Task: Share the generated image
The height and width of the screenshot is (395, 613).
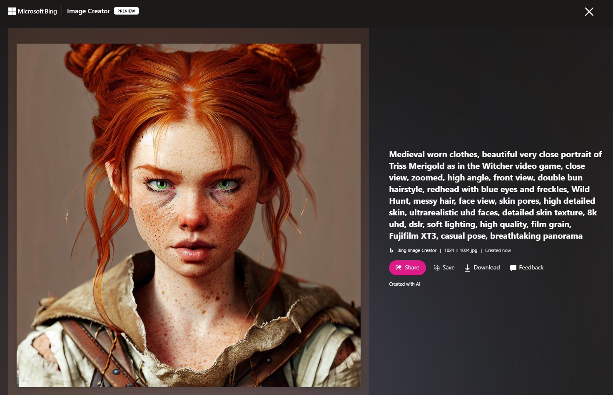Action: 407,268
